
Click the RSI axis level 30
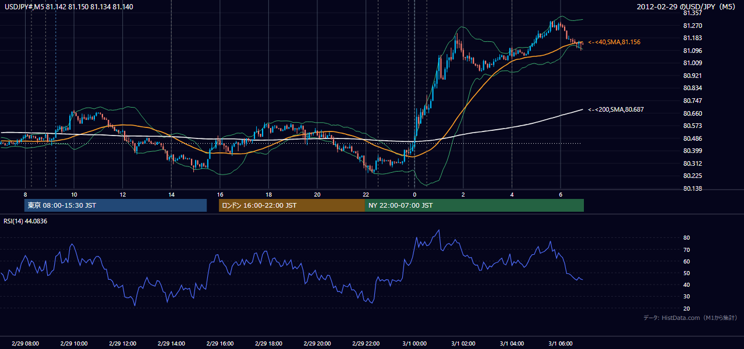coord(686,296)
